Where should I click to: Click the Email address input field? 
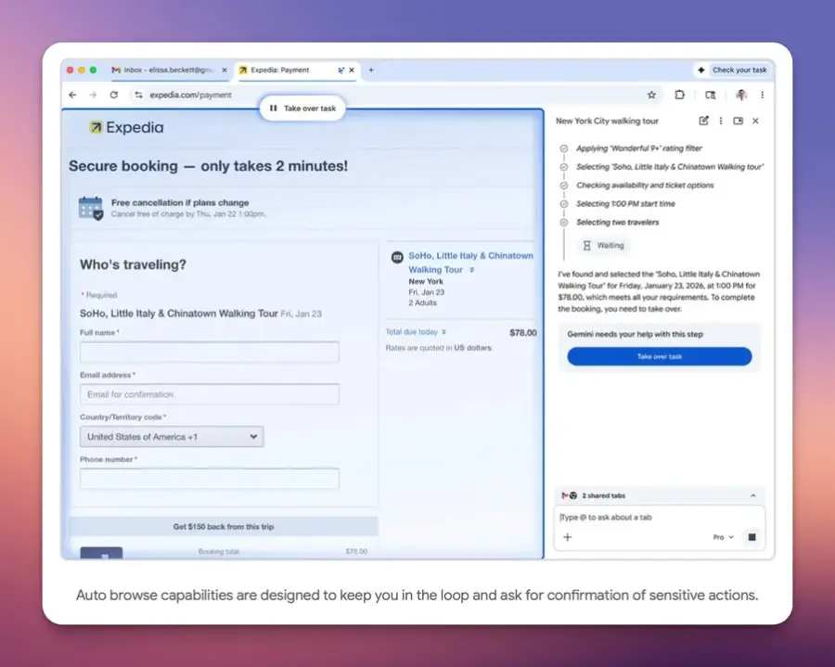point(210,394)
